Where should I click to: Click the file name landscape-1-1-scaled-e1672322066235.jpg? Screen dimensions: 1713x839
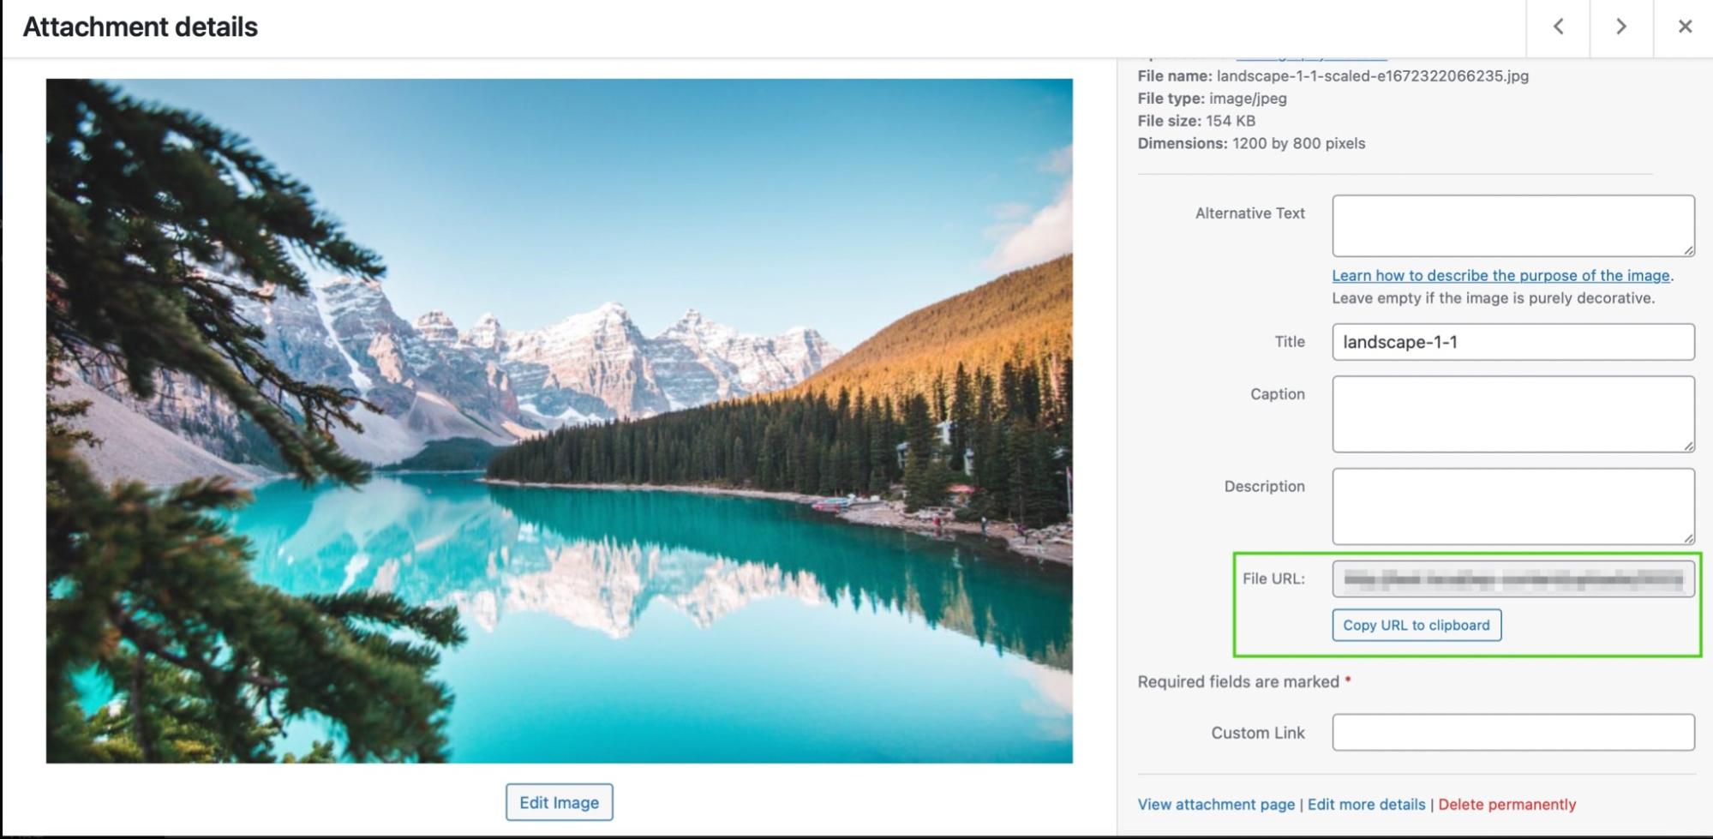(x=1372, y=75)
